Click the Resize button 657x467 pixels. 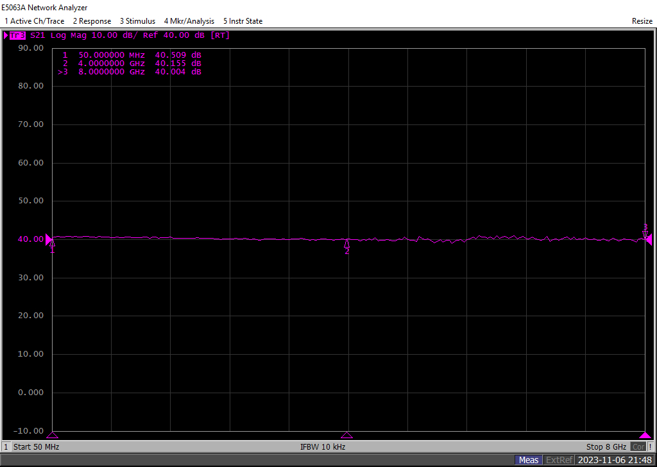(642, 21)
